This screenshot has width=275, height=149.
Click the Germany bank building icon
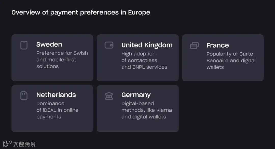tap(109, 96)
